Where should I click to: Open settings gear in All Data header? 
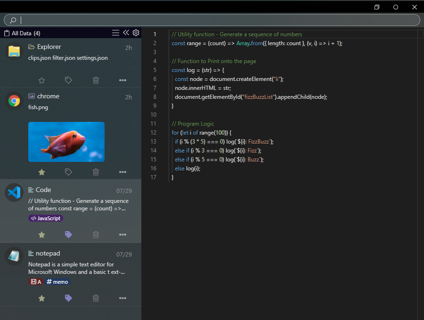coord(136,32)
